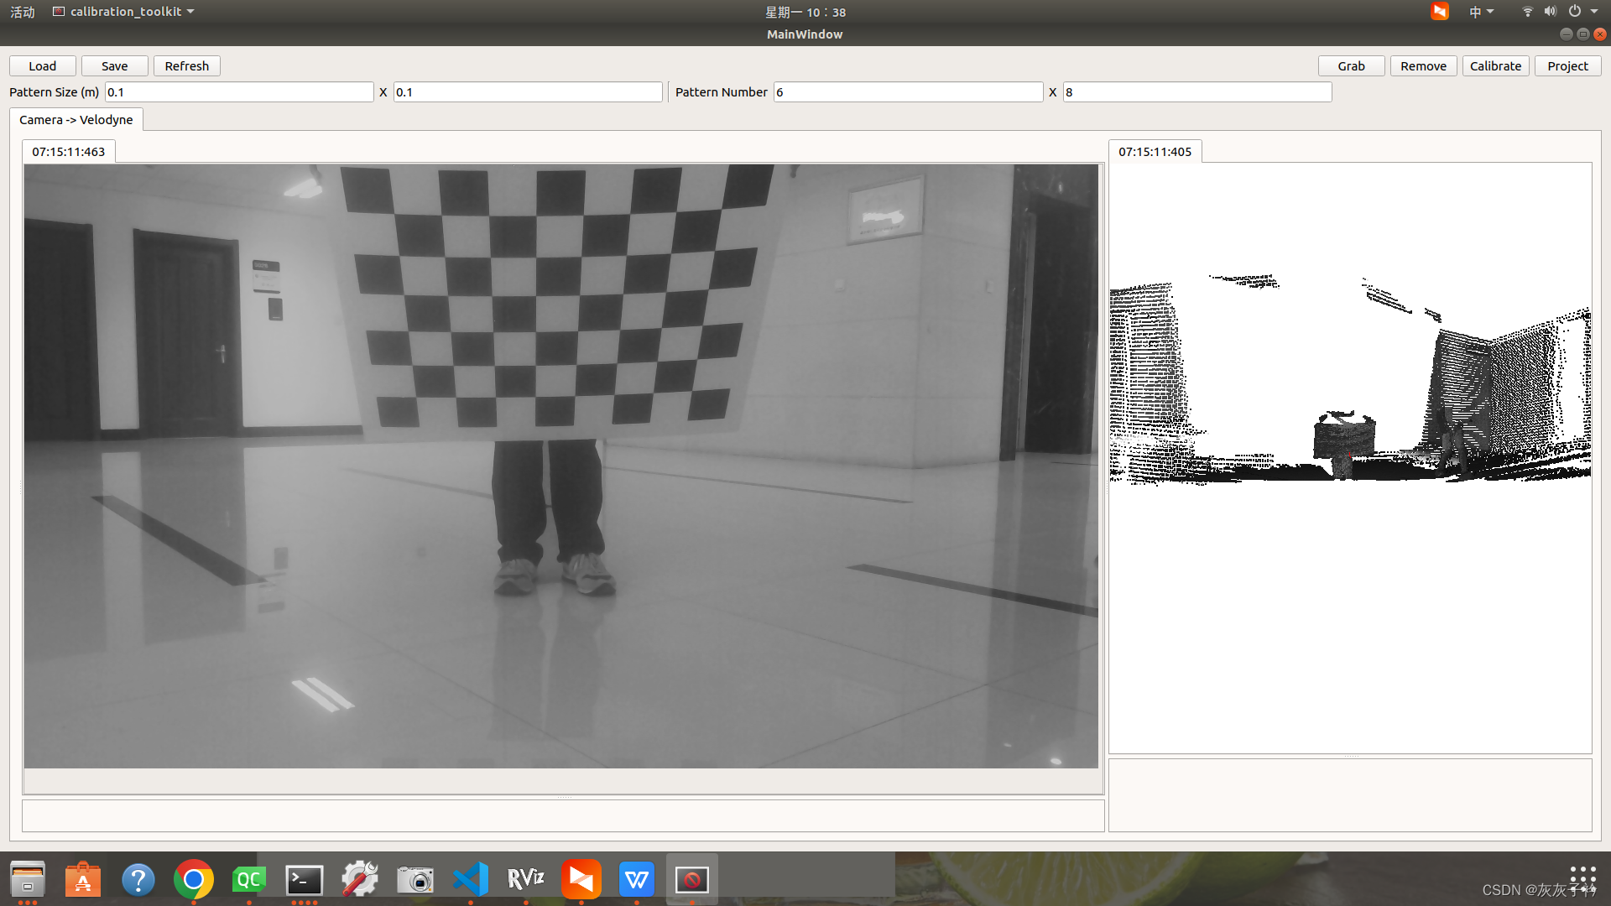Focus the second Pattern Size field
The image size is (1611, 906).
click(528, 92)
